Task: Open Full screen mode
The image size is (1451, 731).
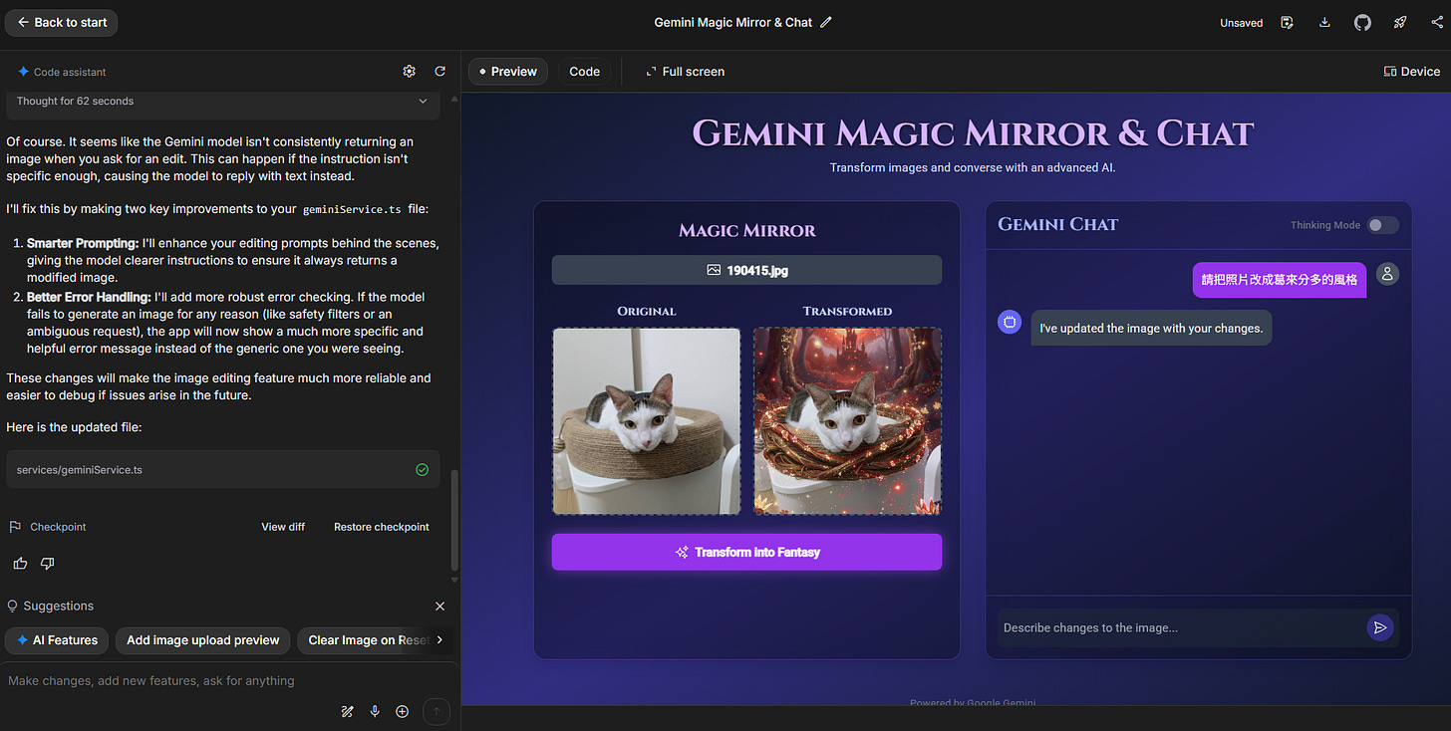Action: point(685,72)
